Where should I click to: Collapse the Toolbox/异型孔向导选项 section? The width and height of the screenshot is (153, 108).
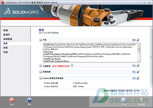[x=41, y=78]
